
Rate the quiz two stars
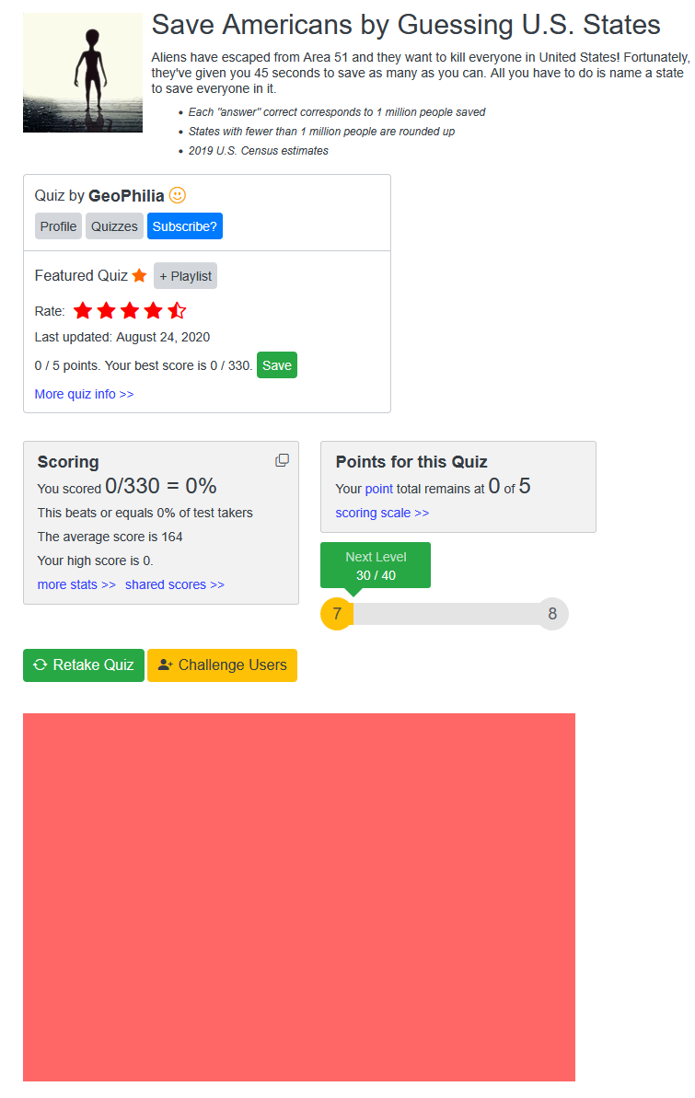point(107,310)
